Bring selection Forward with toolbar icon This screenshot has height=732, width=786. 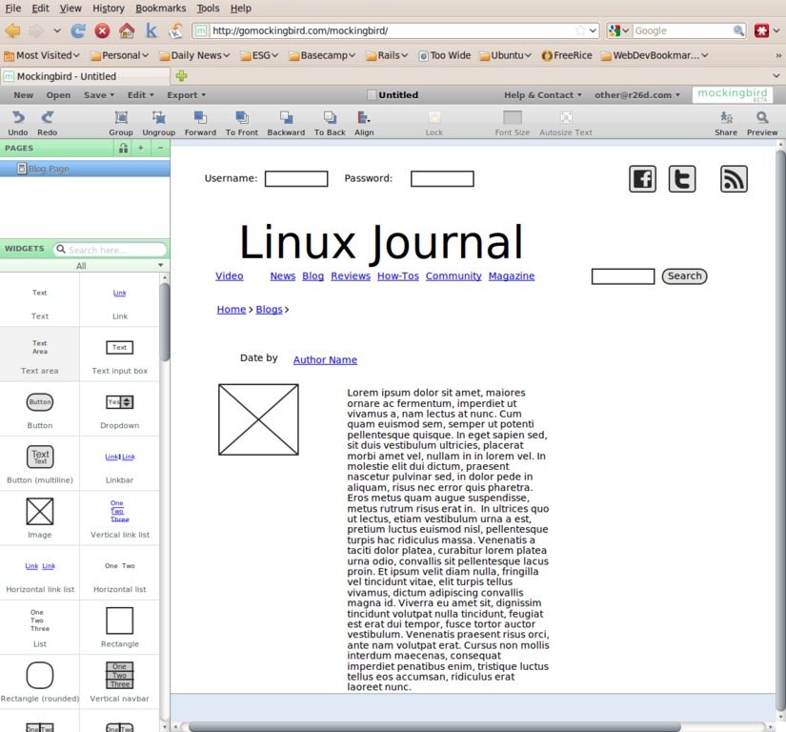200,118
